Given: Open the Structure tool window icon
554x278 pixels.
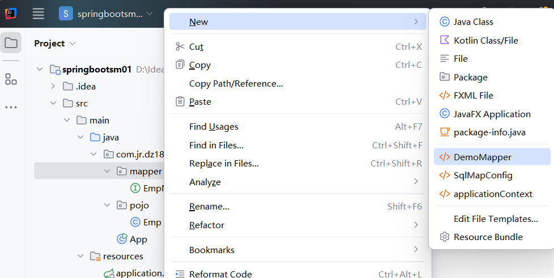Looking at the screenshot, I should (x=11, y=79).
